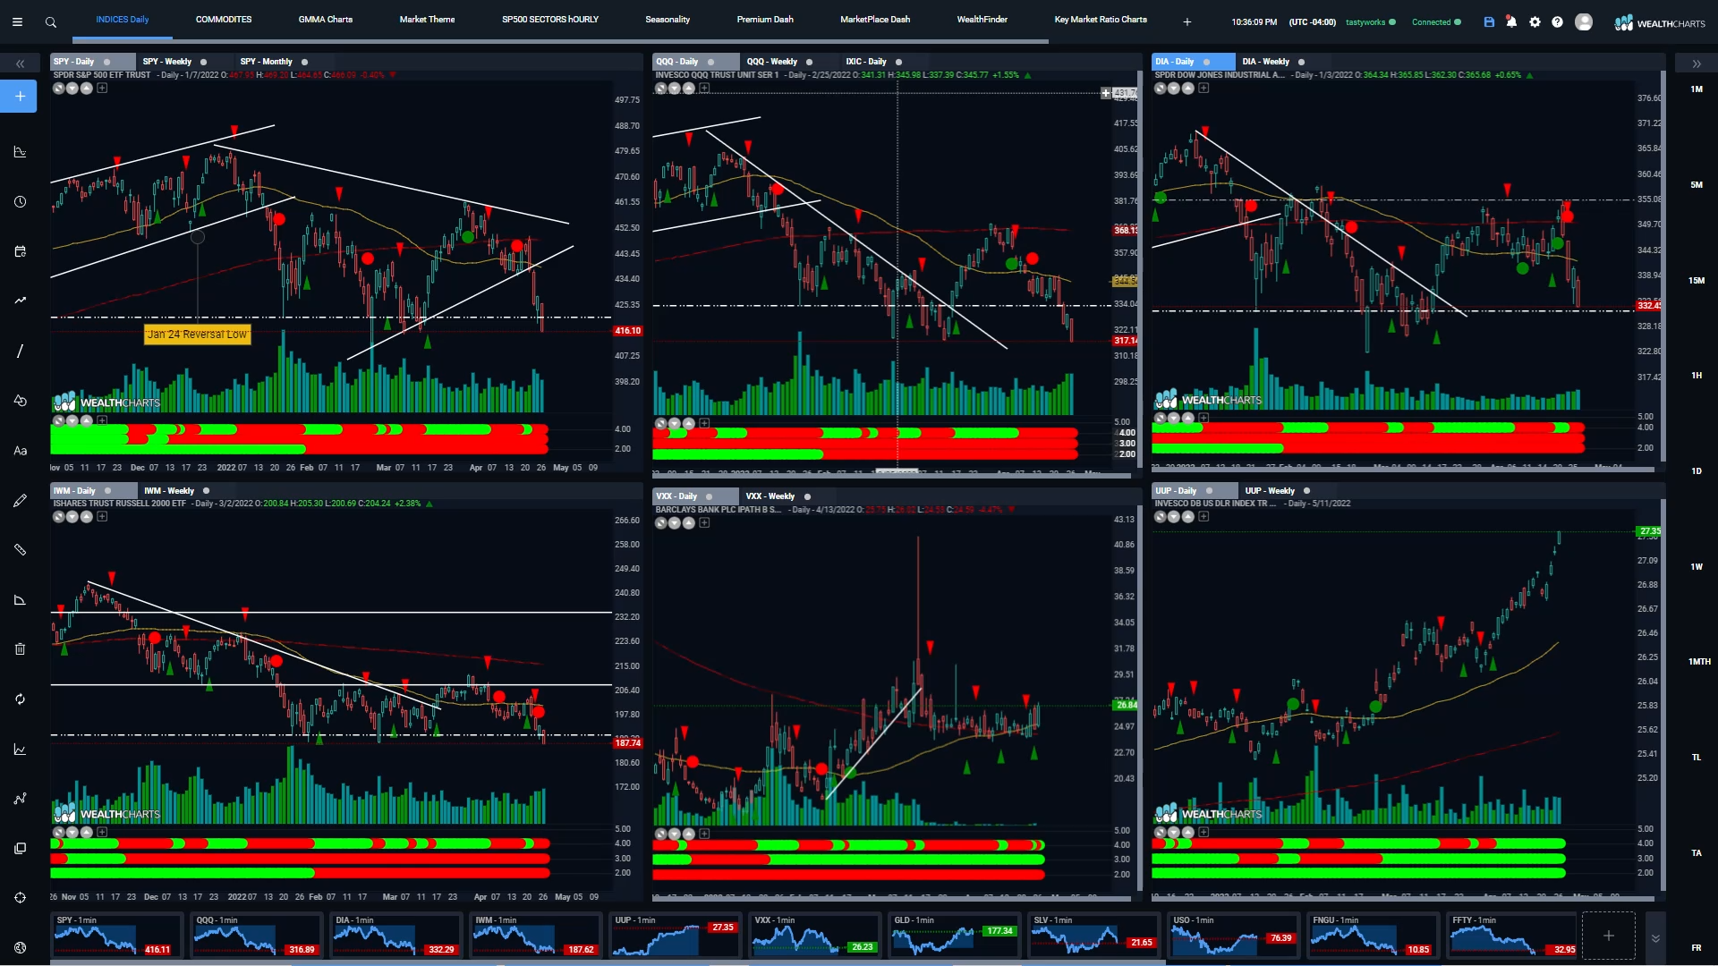
Task: Toggle the dot on QQQ - Weekly tab
Action: tap(809, 62)
